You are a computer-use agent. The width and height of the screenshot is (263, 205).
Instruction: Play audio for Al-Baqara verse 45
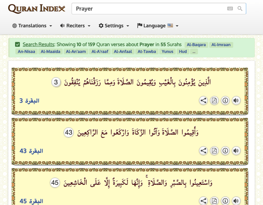(236, 201)
